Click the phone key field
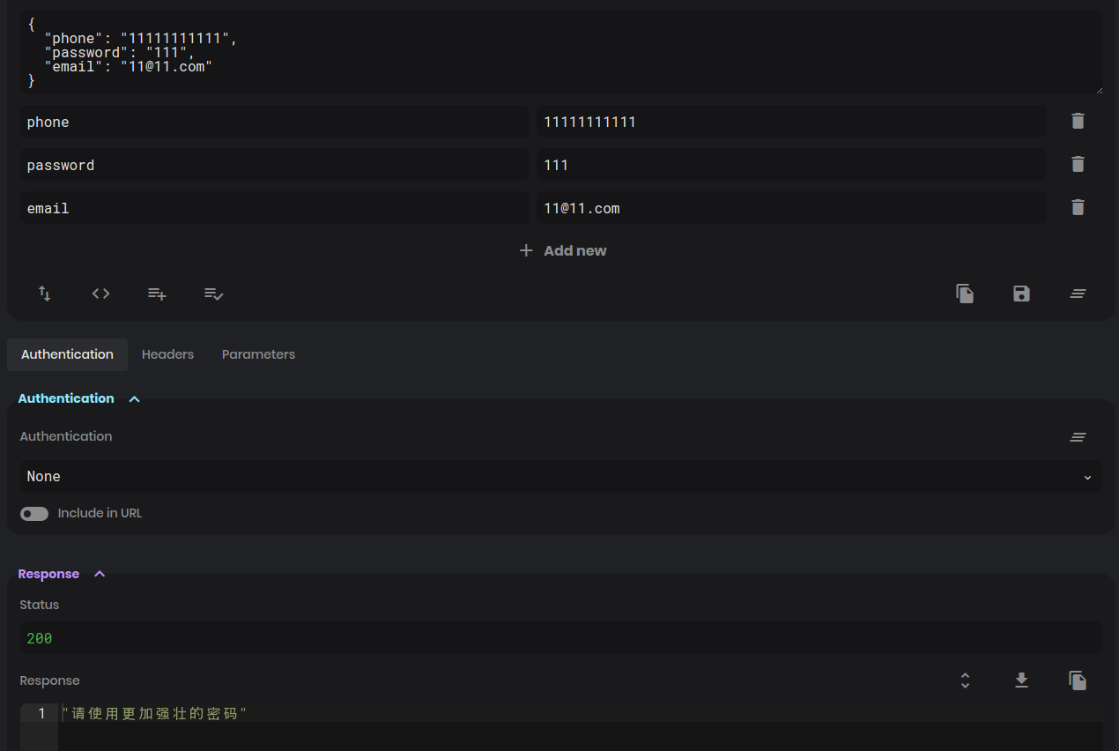 click(x=275, y=122)
